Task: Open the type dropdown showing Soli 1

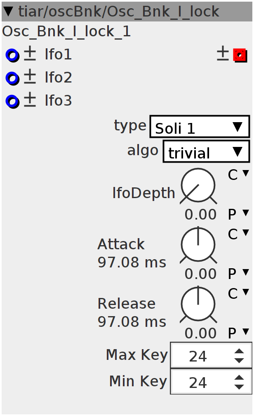Action: pyautogui.click(x=200, y=127)
